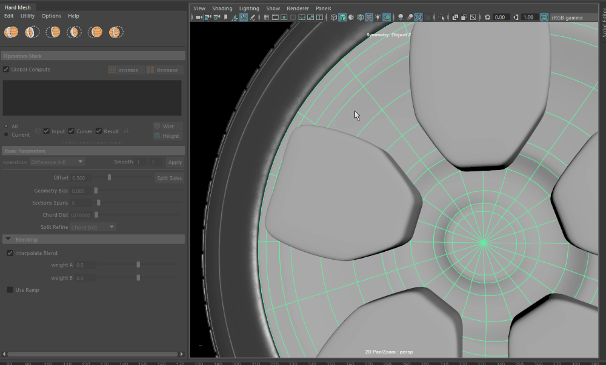Click the camera Bookmarks icon
Screen dimensions: 606x365
(225, 18)
